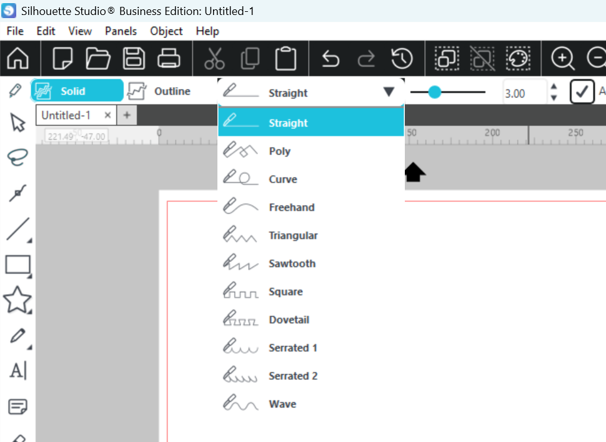Save the document using the floppy disk icon

(134, 59)
